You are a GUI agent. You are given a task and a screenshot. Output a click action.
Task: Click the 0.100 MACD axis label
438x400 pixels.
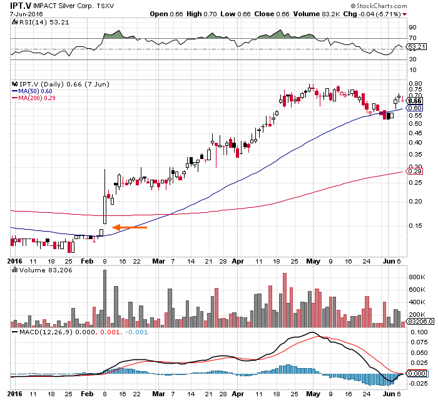pos(419,332)
